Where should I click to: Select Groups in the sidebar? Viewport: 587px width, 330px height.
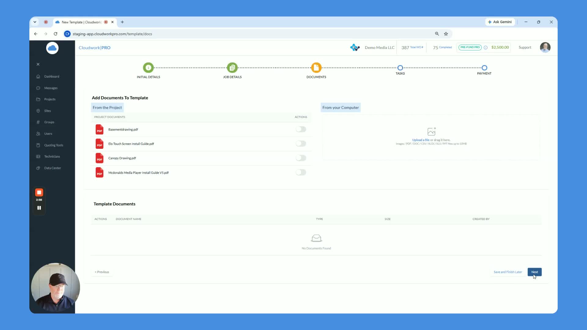[49, 122]
